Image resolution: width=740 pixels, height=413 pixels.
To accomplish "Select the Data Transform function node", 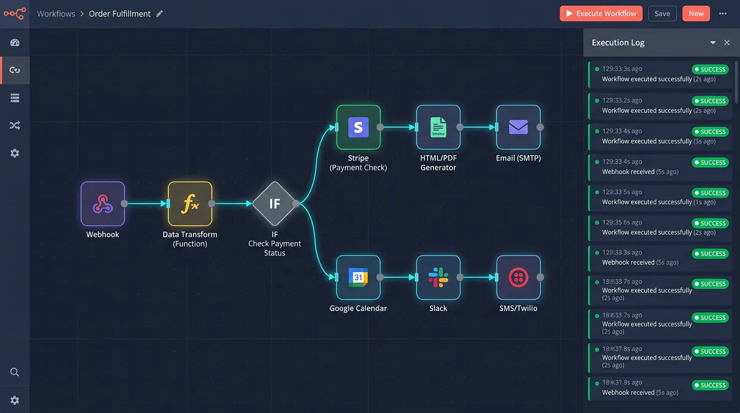I will click(190, 204).
